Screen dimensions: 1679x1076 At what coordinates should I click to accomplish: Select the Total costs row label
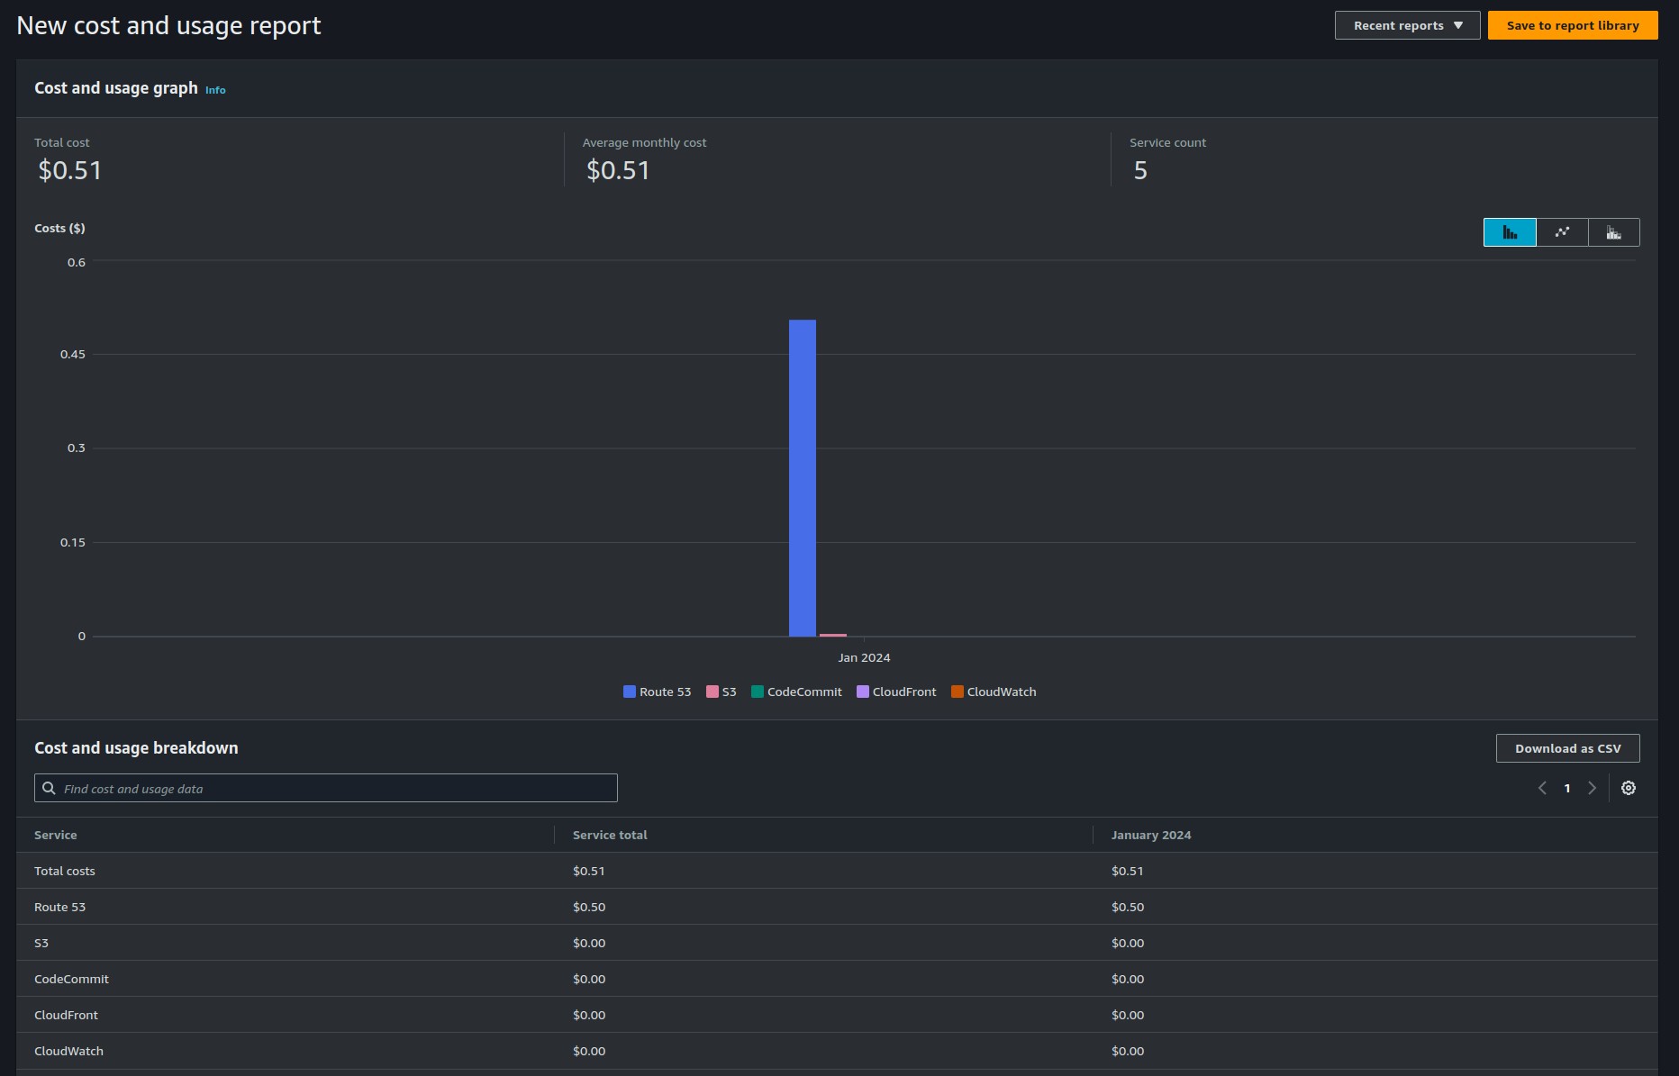65,871
